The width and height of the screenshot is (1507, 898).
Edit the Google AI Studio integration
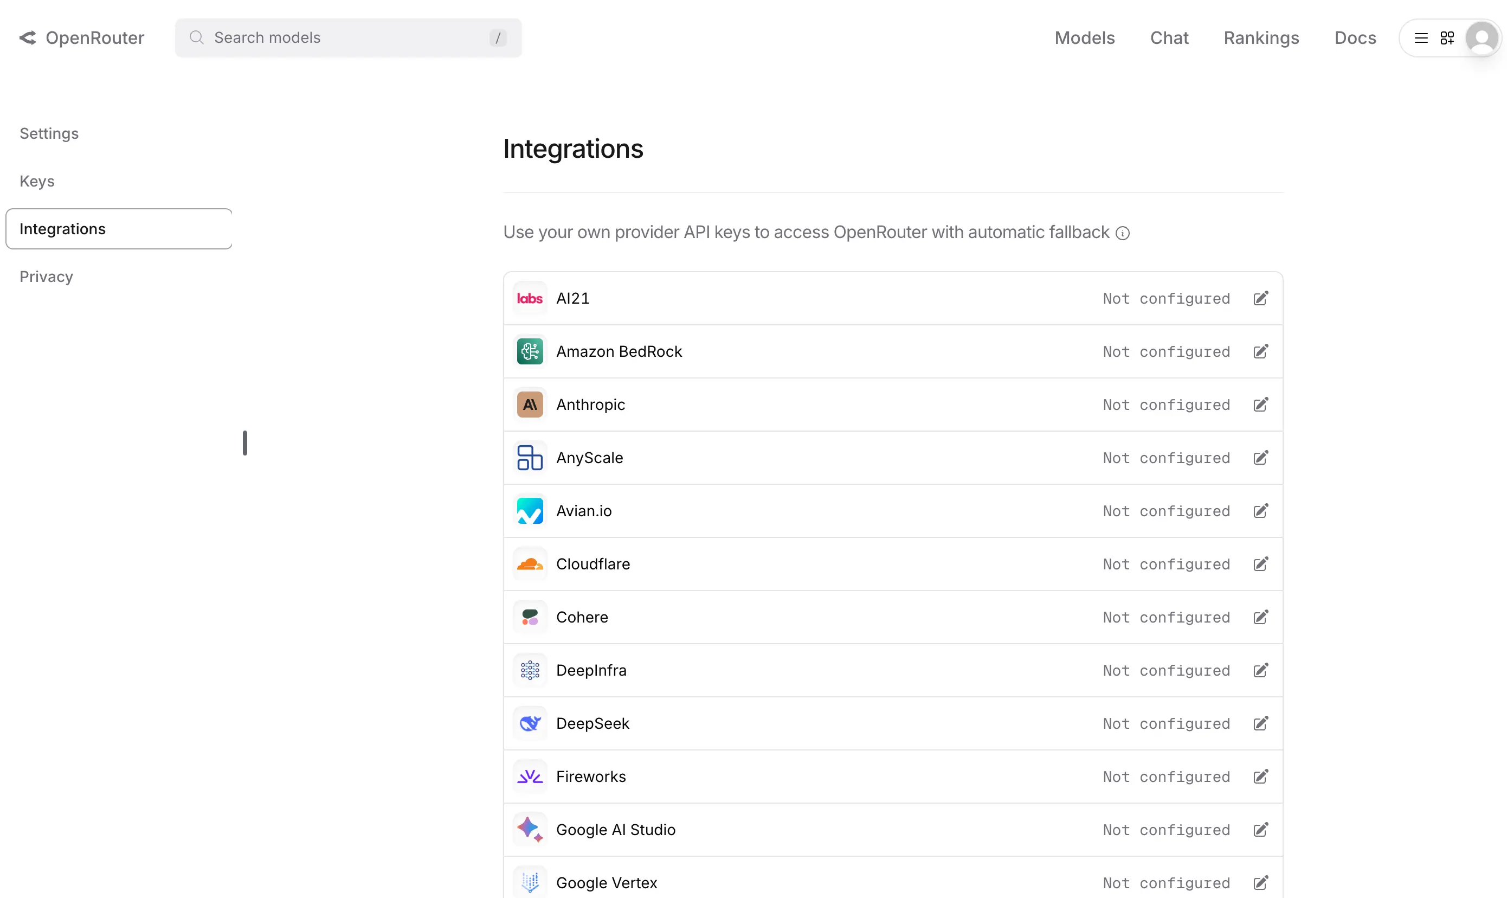pos(1260,830)
